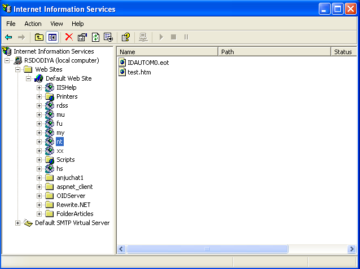Expand the FolderArticles node
The width and height of the screenshot is (360, 269).
pyautogui.click(x=39, y=214)
